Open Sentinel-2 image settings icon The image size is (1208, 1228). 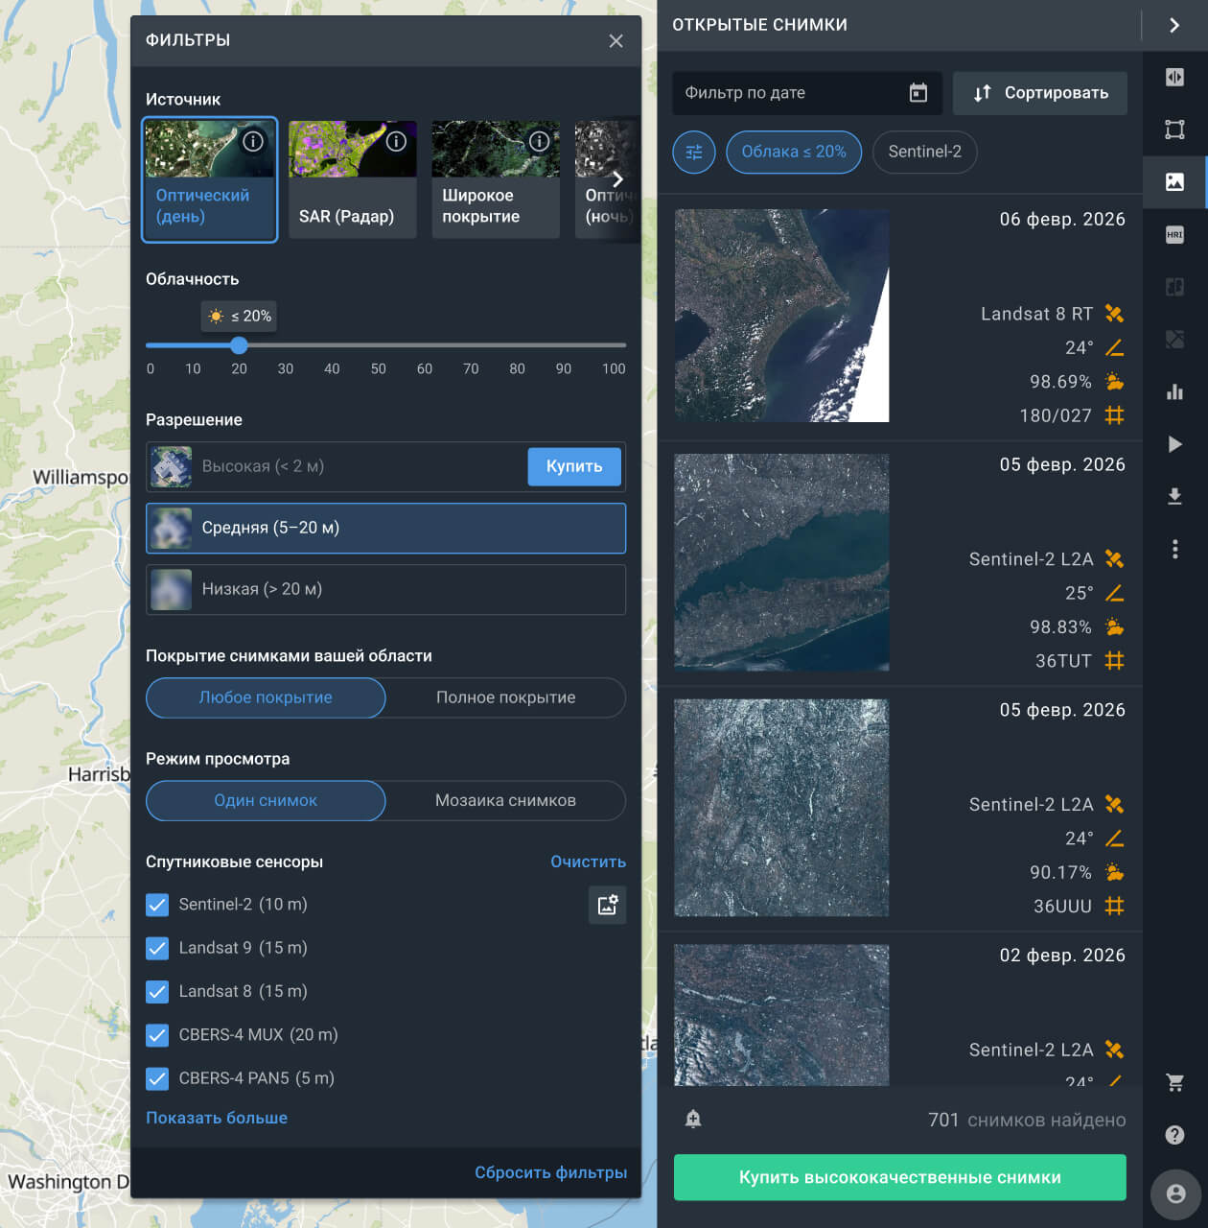tap(607, 905)
